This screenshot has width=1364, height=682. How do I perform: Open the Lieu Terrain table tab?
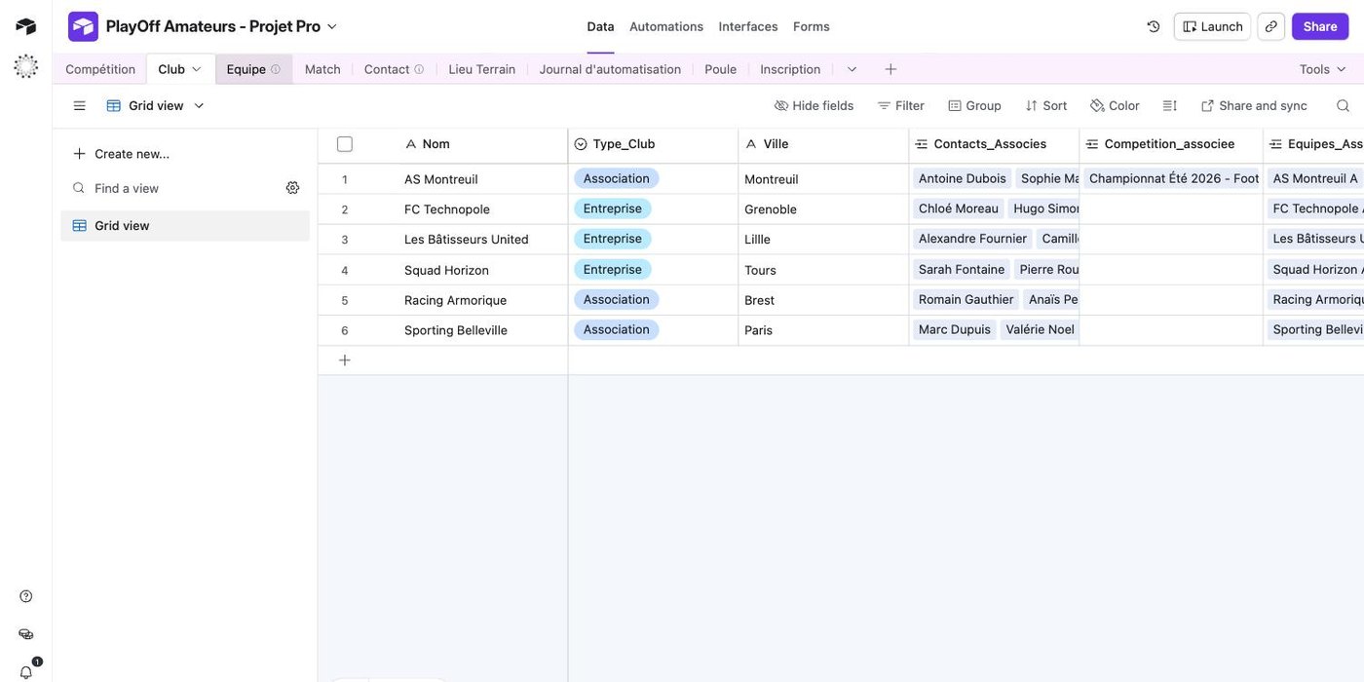coord(481,69)
